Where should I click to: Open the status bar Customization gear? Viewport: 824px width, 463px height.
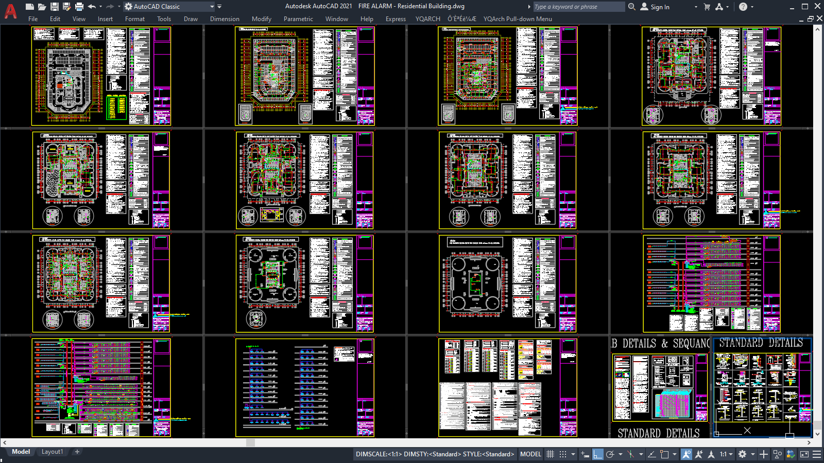click(742, 454)
